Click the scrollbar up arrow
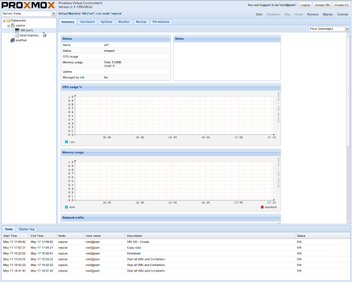 tap(348, 34)
